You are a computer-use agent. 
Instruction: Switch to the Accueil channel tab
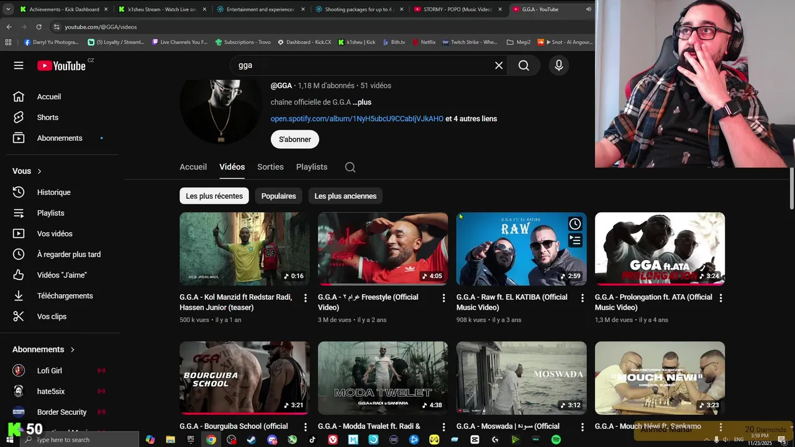[193, 167]
